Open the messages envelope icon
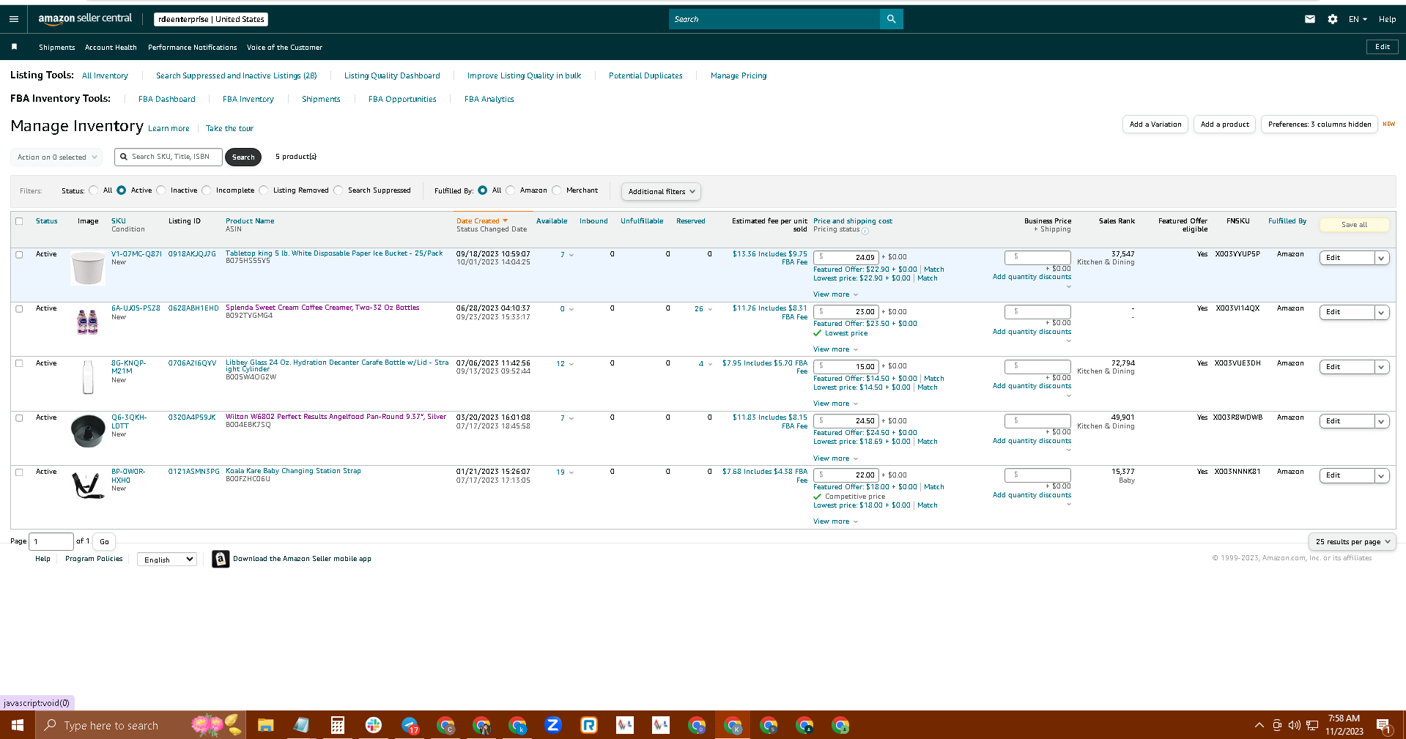This screenshot has height=739, width=1406. click(1310, 19)
